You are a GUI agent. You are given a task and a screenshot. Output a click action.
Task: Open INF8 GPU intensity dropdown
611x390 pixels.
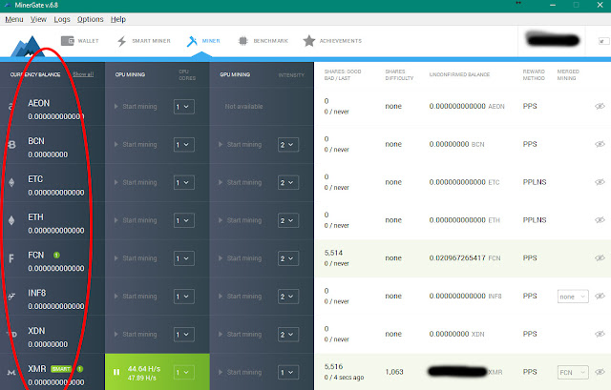[288, 297]
